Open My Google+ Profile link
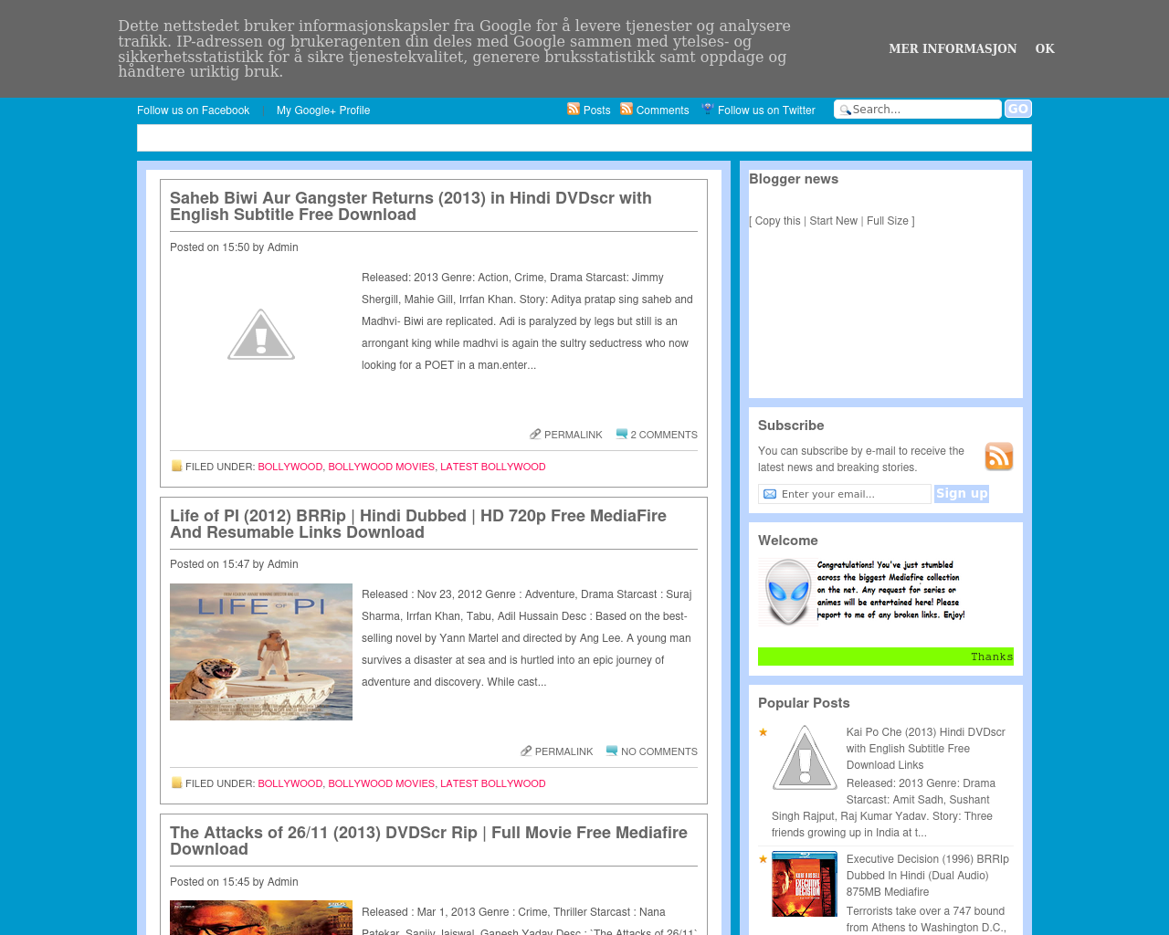The width and height of the screenshot is (1169, 935). pyautogui.click(x=323, y=110)
